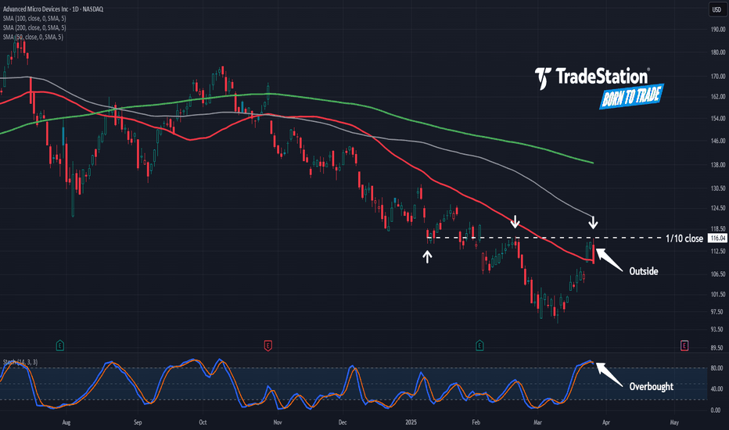The width and height of the screenshot is (729, 430).
Task: Click the Outside annotation text
Action: click(x=644, y=271)
